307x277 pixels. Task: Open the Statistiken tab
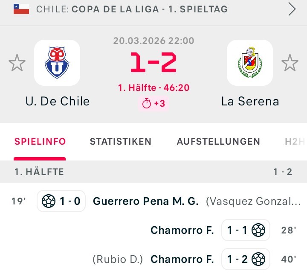click(120, 142)
